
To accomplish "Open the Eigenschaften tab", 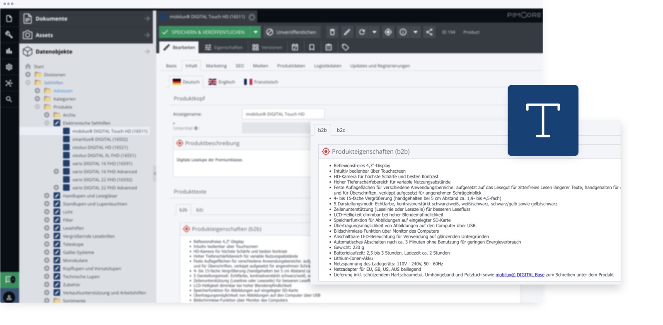I will 224,47.
